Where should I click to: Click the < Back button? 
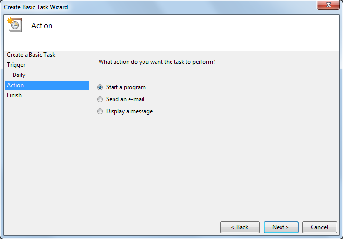(x=240, y=227)
